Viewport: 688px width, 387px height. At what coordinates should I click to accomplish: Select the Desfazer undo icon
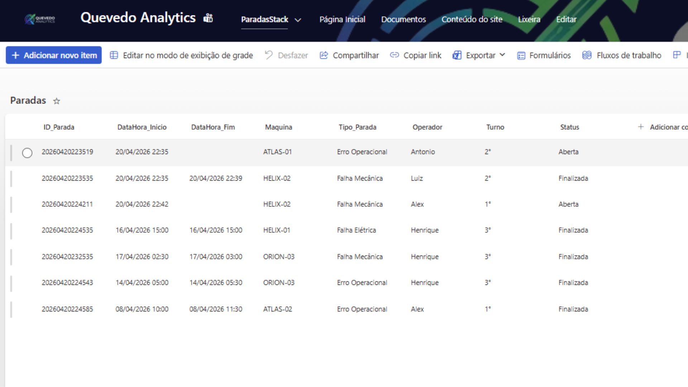point(268,54)
